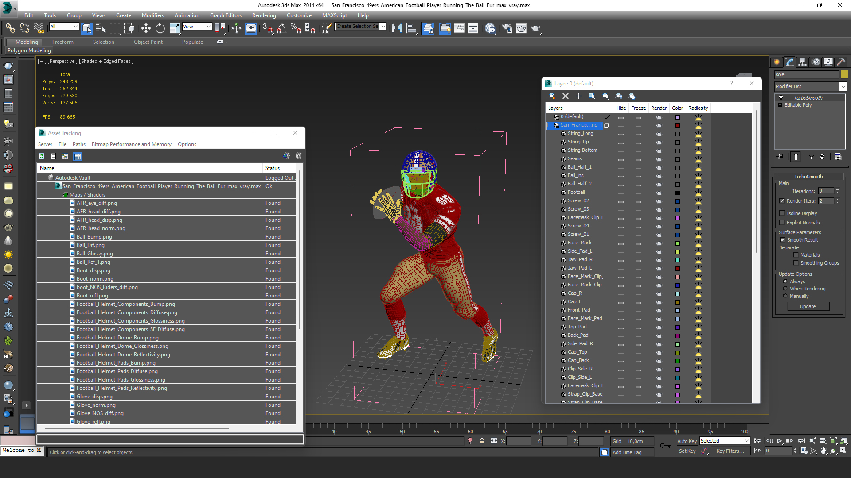Go to end of animation
Screen dimensions: 851x478
(x=801, y=441)
